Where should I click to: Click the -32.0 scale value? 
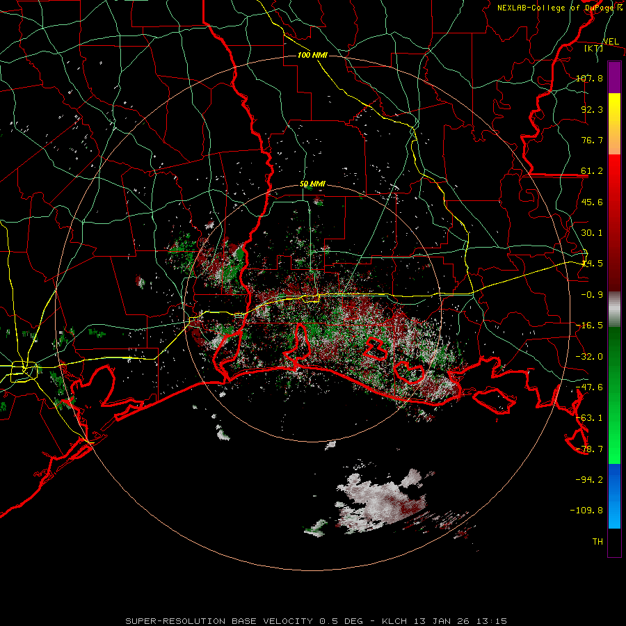click(x=589, y=357)
